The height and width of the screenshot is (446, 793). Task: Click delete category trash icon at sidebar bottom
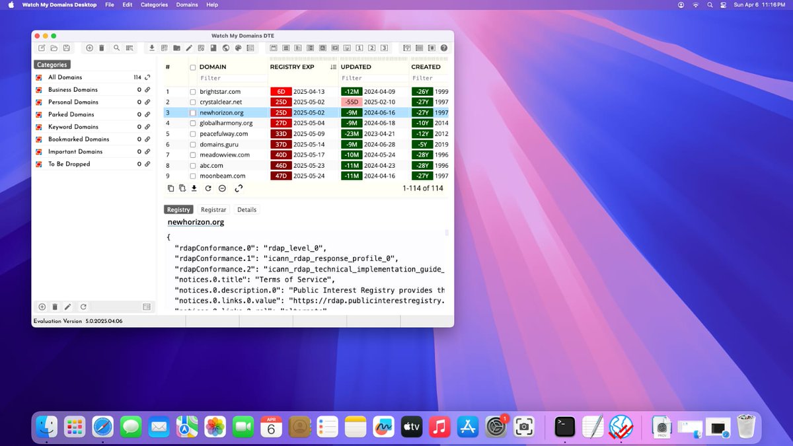(55, 307)
